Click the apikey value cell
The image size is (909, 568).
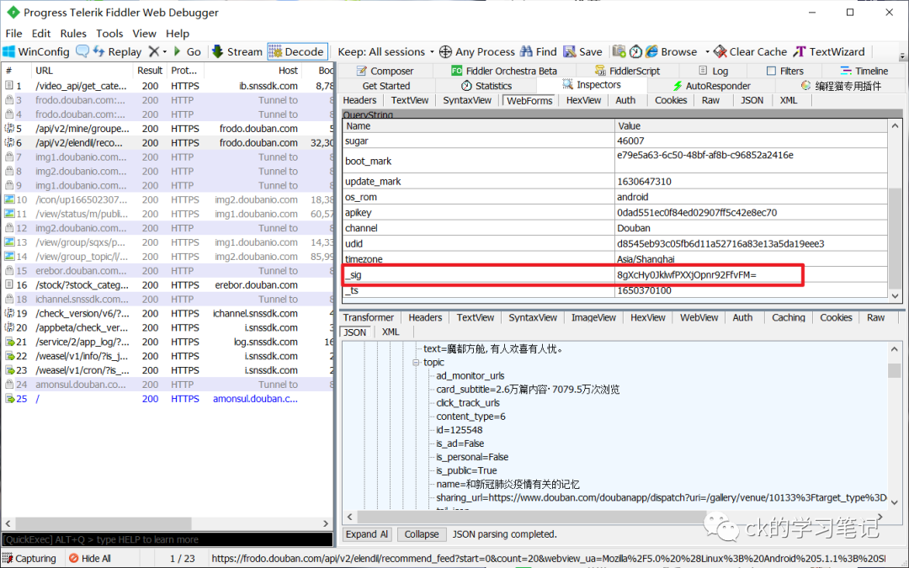(x=750, y=213)
